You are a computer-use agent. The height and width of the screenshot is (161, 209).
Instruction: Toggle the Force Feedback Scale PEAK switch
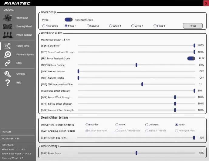191,58
